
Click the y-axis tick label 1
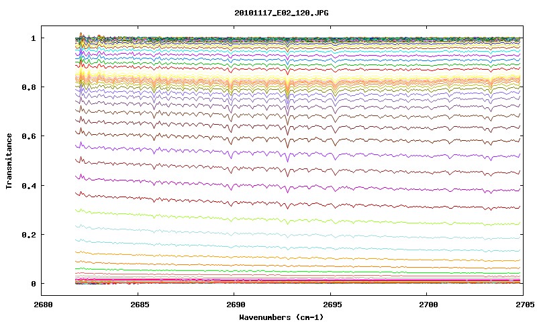tap(33, 38)
